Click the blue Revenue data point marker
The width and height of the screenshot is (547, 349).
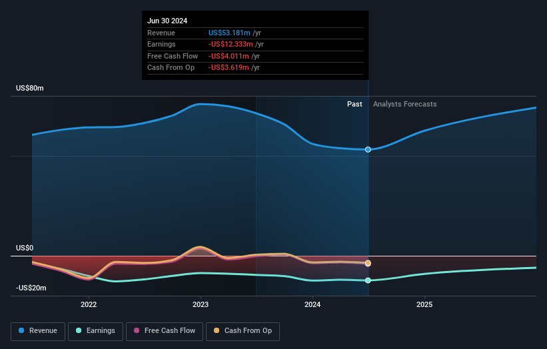point(368,150)
